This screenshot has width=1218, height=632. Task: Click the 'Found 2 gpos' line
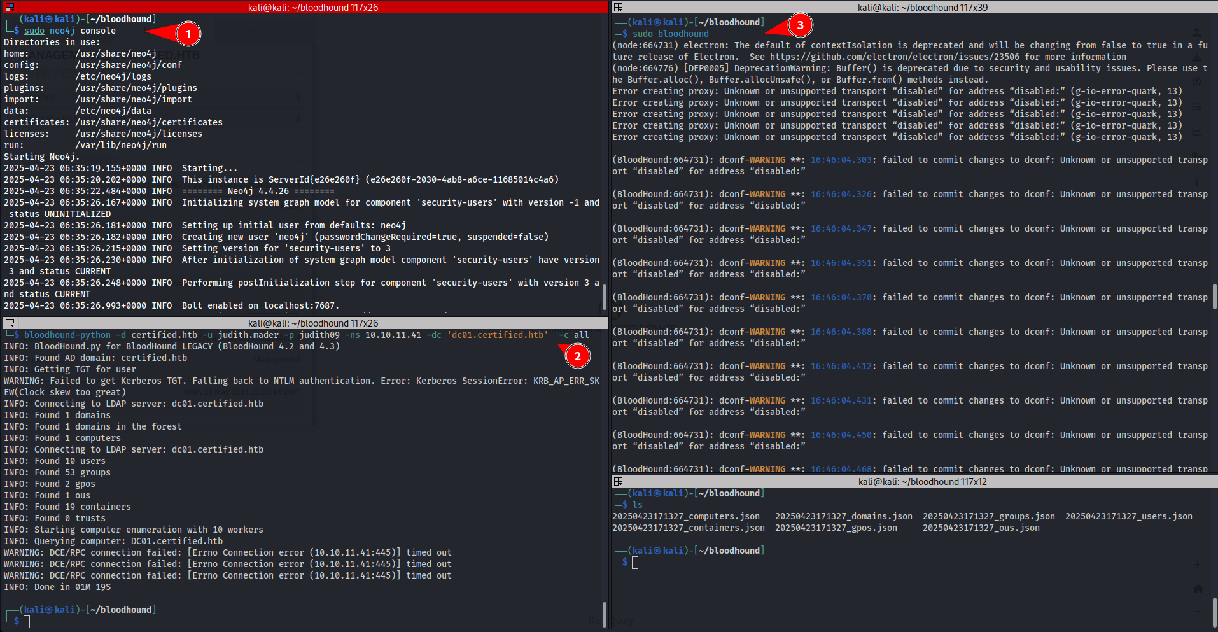click(x=50, y=484)
